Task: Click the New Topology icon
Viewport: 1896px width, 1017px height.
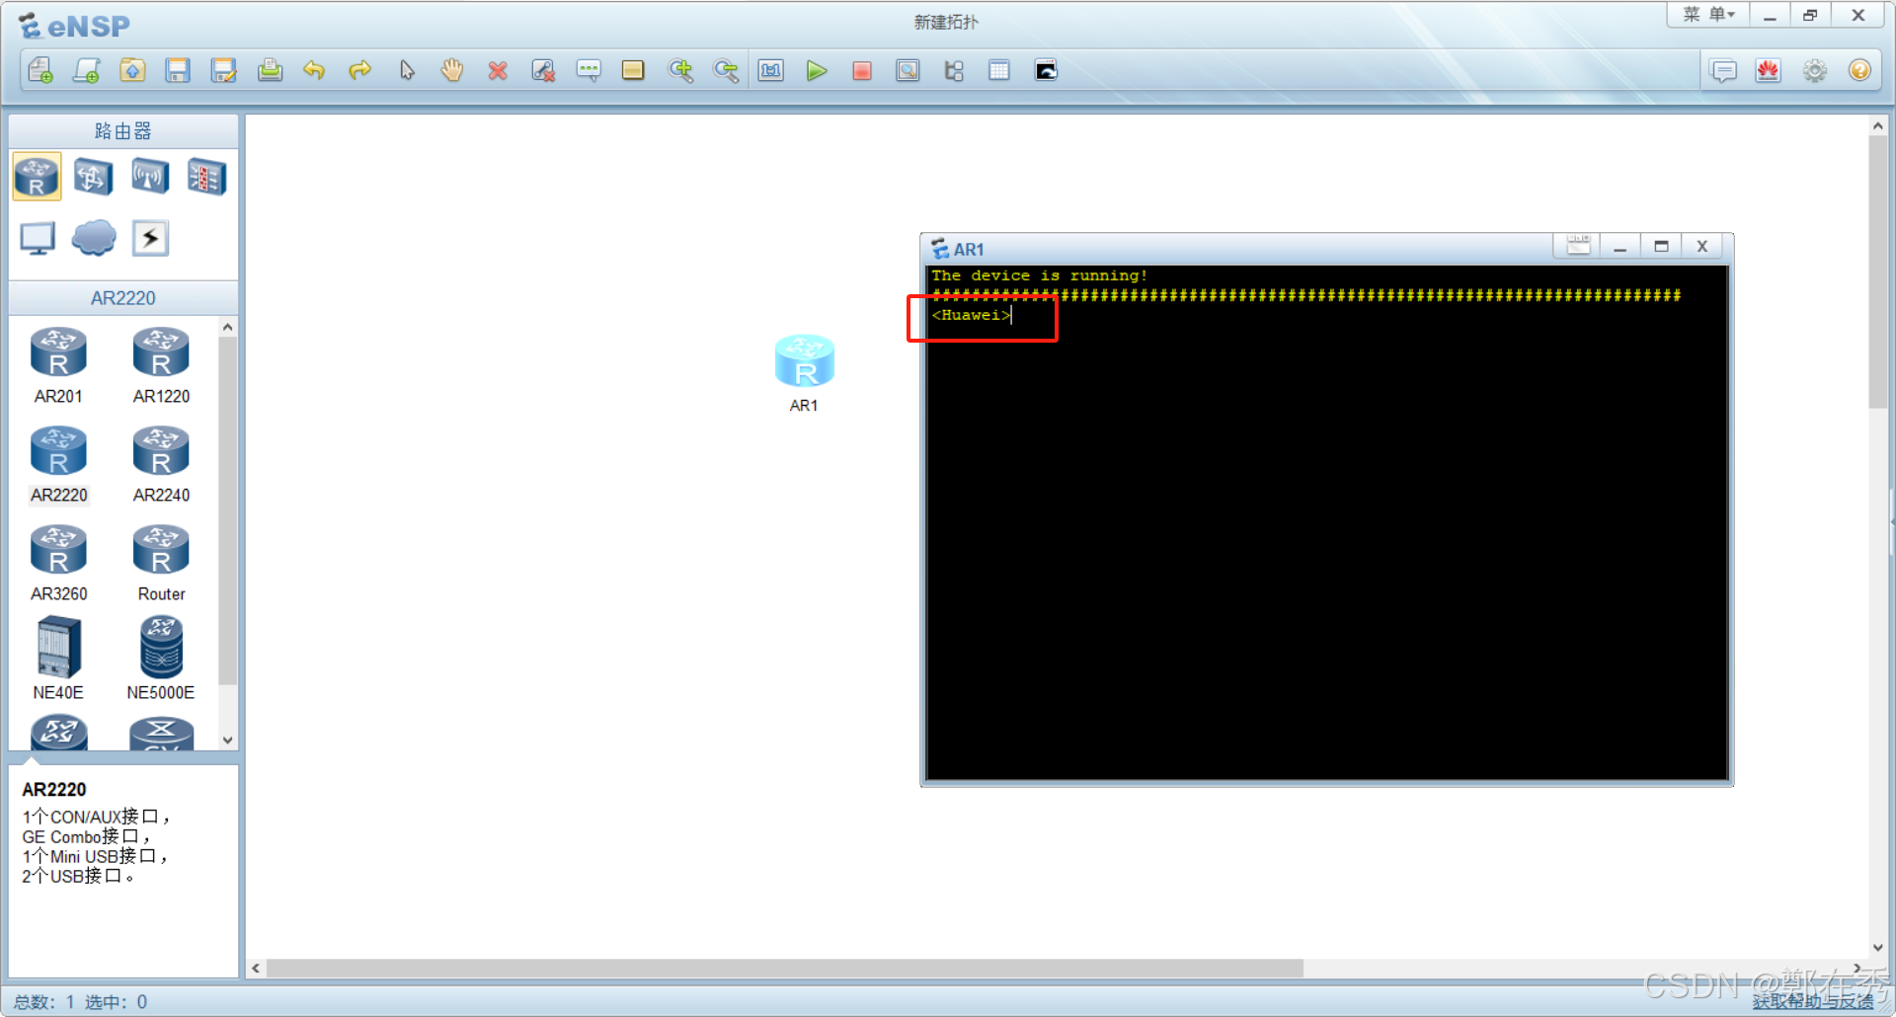Action: (x=40, y=71)
